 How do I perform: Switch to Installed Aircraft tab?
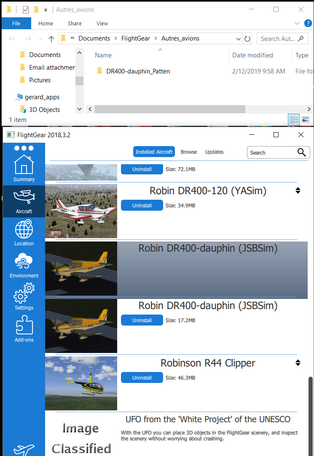tap(154, 152)
